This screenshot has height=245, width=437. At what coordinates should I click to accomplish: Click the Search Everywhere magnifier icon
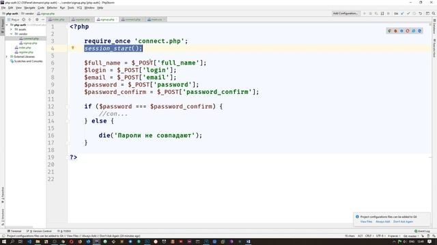pos(434,14)
